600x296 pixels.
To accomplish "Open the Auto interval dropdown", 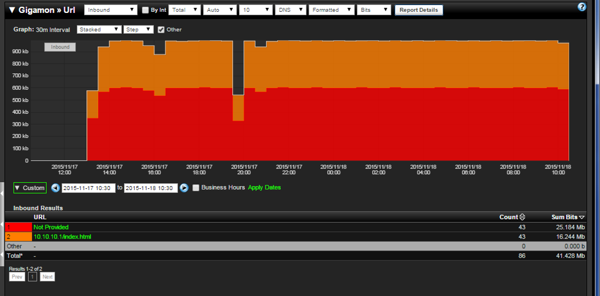I will tap(220, 10).
